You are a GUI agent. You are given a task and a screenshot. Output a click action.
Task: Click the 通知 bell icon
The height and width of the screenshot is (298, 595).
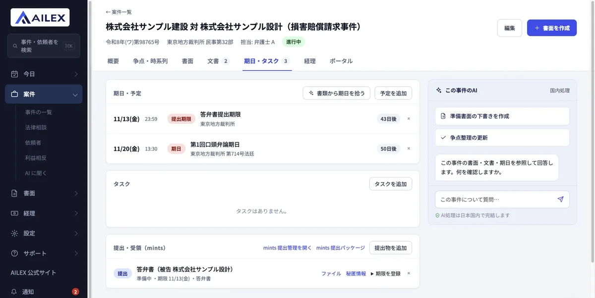pyautogui.click(x=14, y=292)
